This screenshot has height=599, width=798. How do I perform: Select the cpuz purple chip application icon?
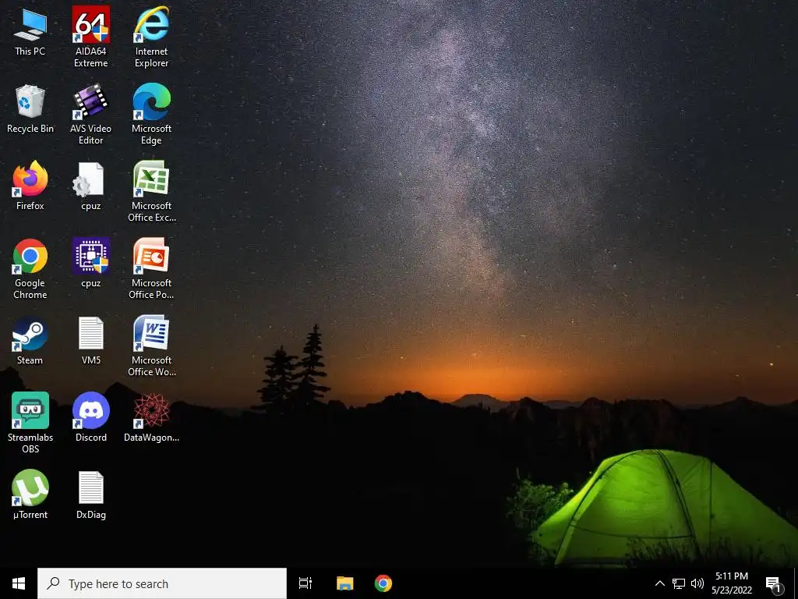(x=90, y=263)
